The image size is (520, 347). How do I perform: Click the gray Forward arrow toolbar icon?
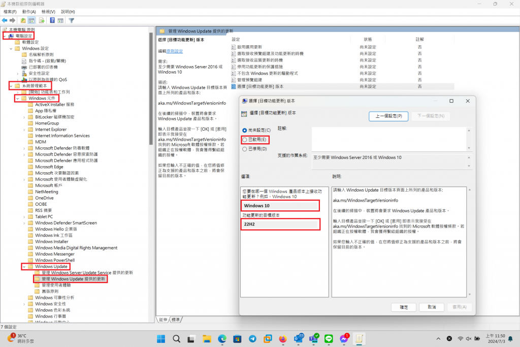point(13,20)
